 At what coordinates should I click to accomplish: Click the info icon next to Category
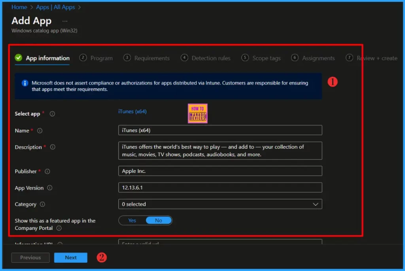(42, 205)
